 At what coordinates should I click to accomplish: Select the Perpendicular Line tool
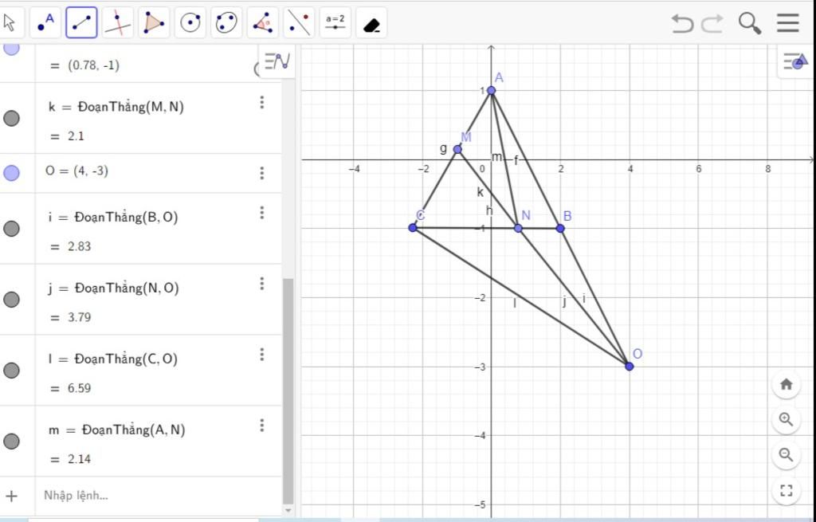(x=118, y=23)
